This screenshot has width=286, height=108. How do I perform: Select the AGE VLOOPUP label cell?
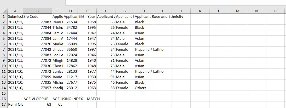[37, 99]
